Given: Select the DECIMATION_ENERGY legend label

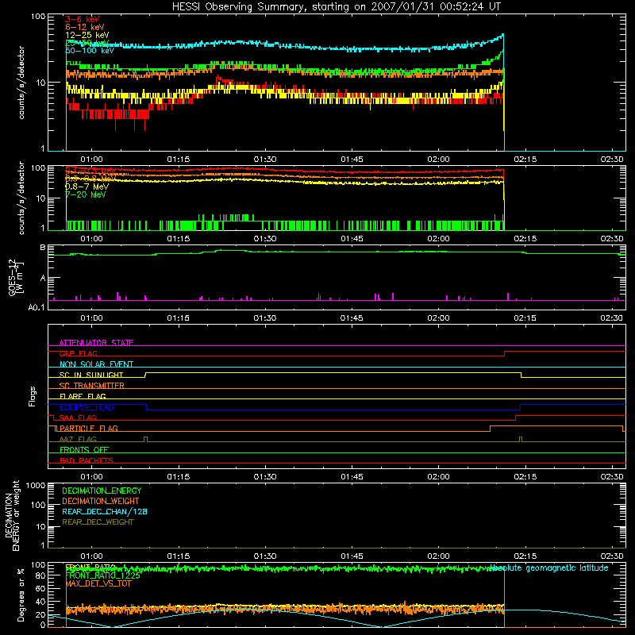Looking at the screenshot, I should [x=102, y=491].
